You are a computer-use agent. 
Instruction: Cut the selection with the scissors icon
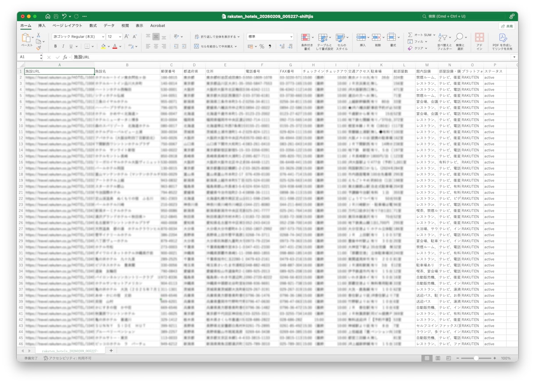click(x=39, y=35)
